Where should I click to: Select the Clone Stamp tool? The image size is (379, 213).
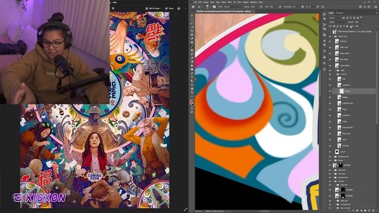192,50
